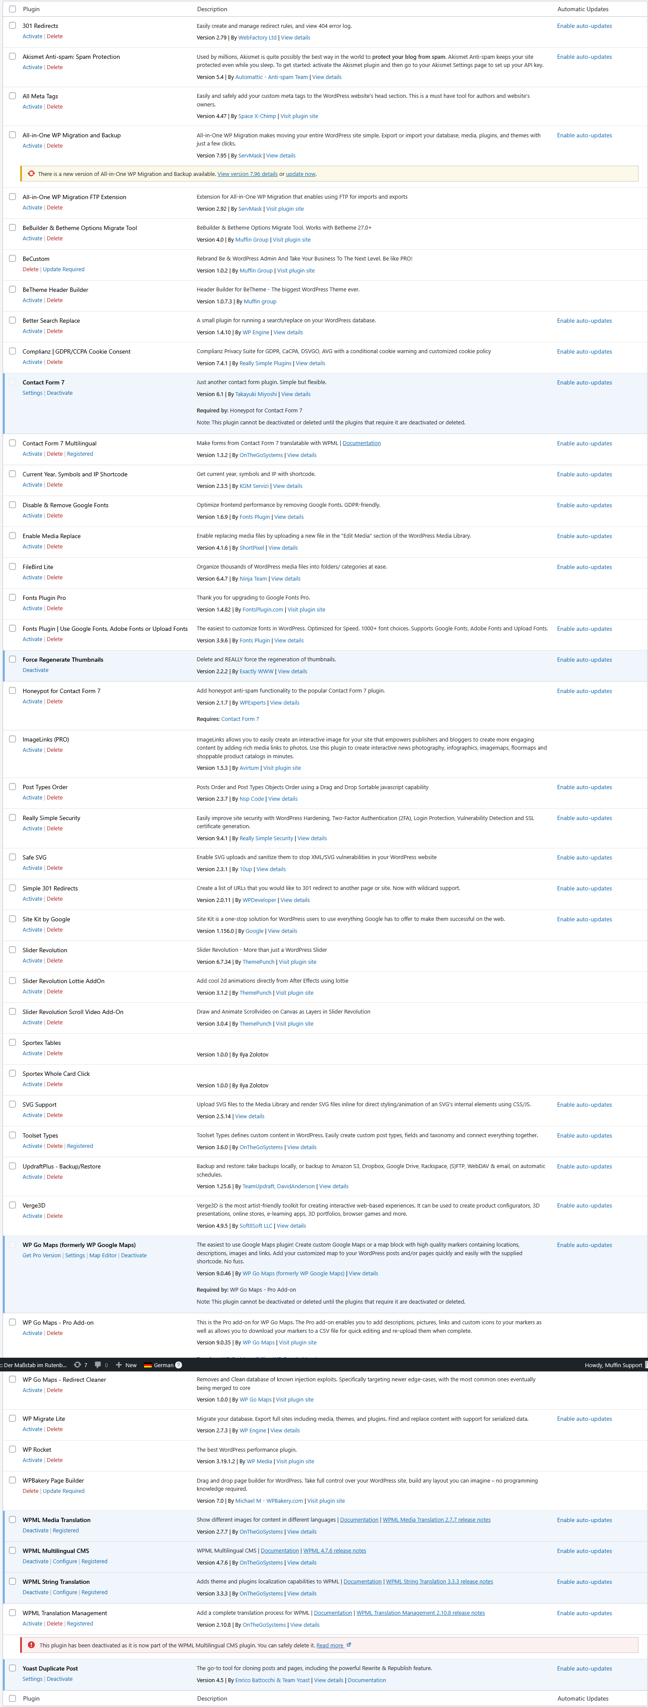This screenshot has width=648, height=1707.
Task: Select the All Meta Tags checkbox
Action: click(12, 95)
